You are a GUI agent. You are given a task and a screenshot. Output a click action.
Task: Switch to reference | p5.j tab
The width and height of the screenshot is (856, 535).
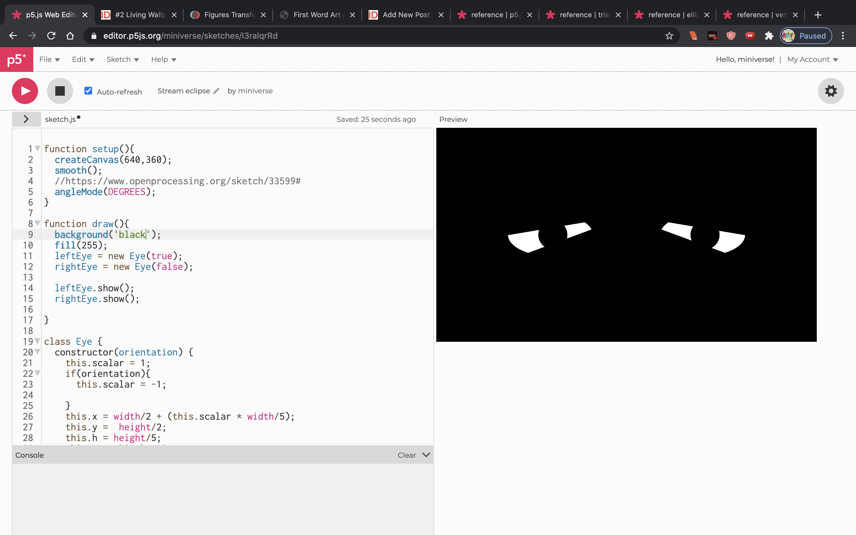(x=495, y=15)
